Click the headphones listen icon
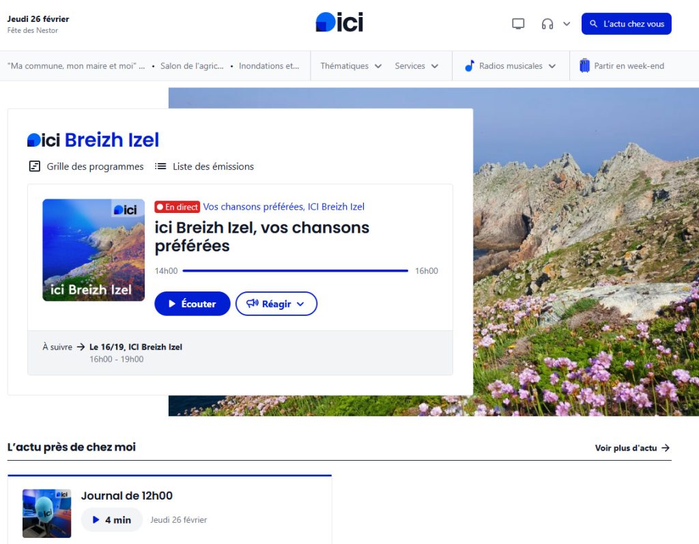 [x=547, y=24]
